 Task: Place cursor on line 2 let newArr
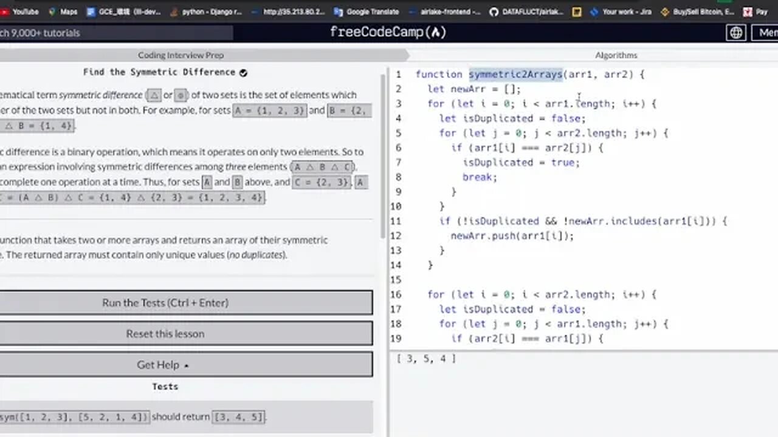tap(474, 89)
